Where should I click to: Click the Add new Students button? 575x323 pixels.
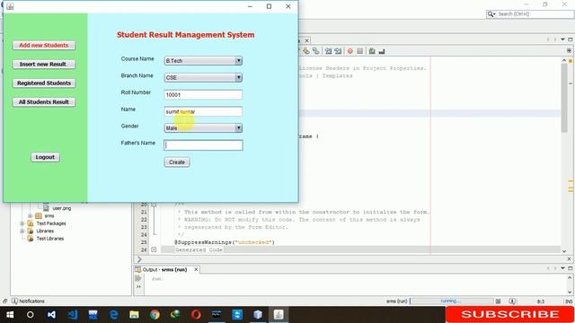(x=44, y=45)
